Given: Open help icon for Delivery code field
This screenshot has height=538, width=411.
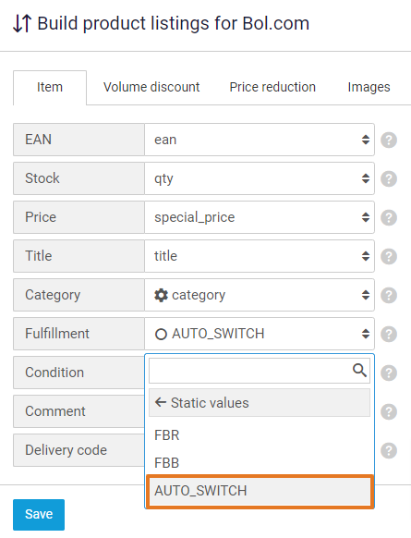Looking at the screenshot, I should [389, 450].
